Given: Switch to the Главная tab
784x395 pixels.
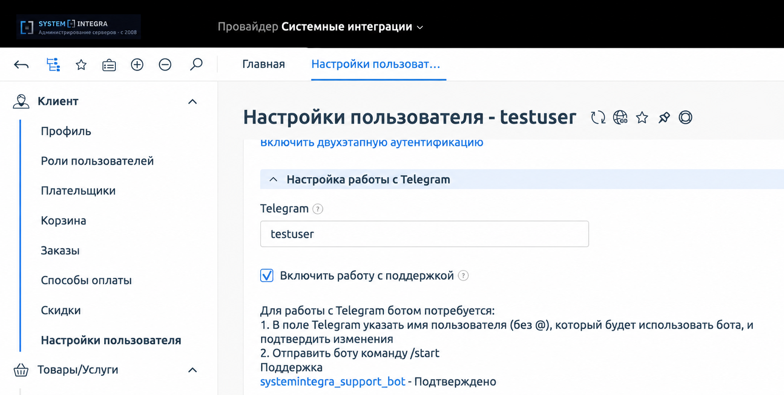Looking at the screenshot, I should (x=264, y=64).
